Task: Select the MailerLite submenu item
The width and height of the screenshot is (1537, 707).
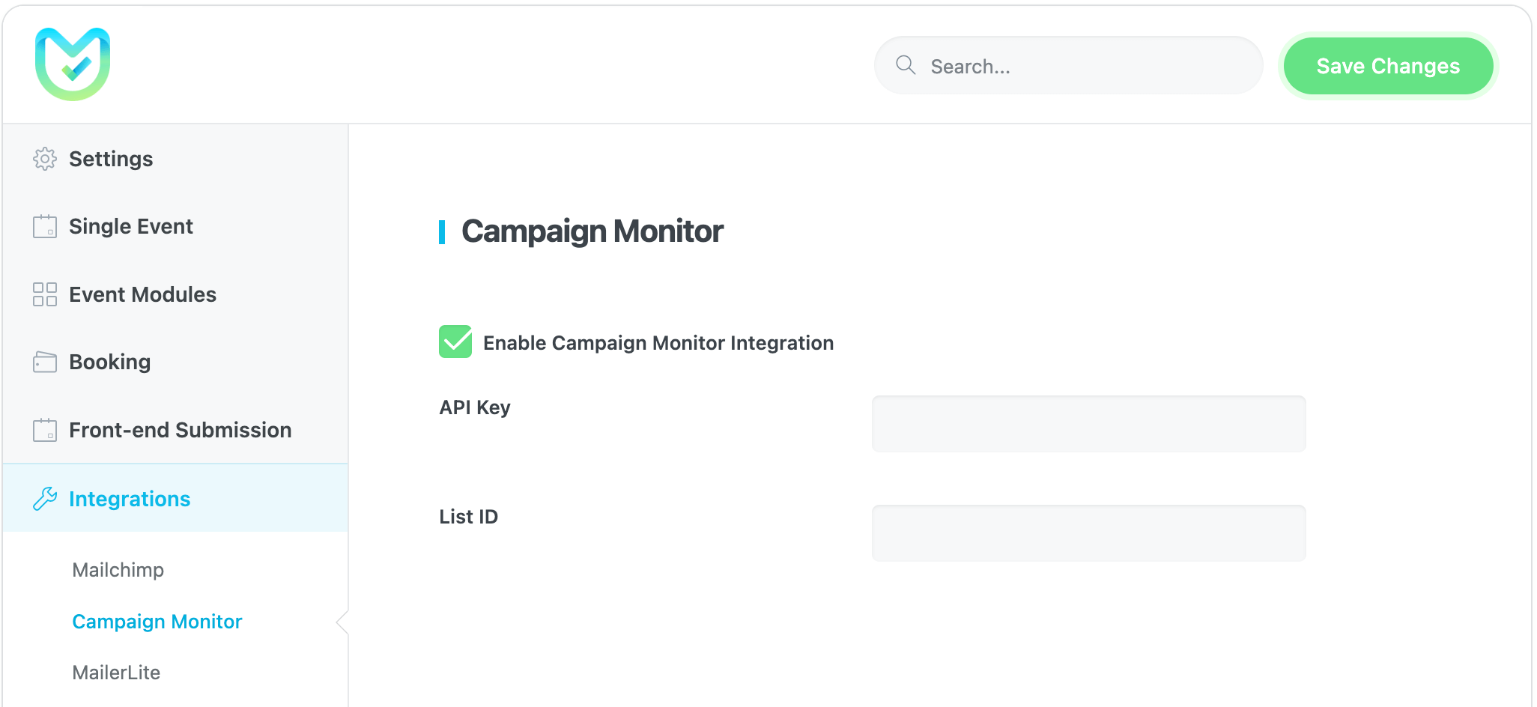Action: click(x=116, y=673)
